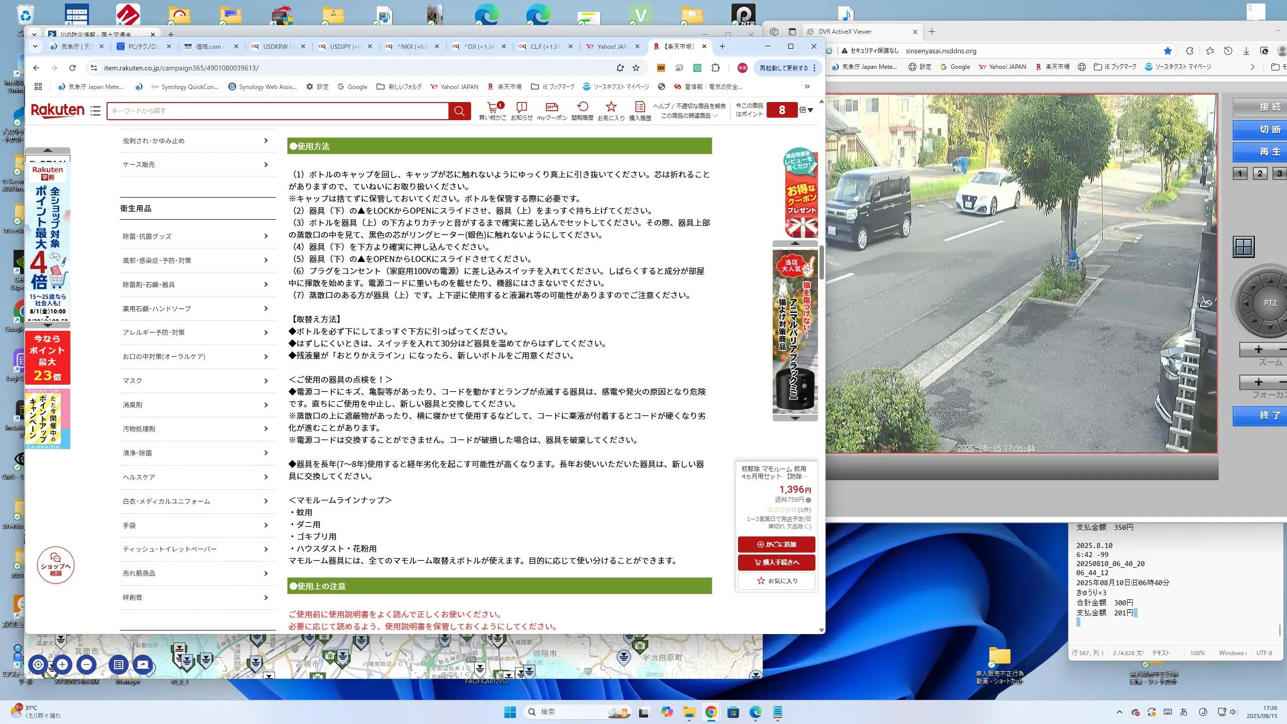Select DVR channel 2 button

tap(1260, 173)
